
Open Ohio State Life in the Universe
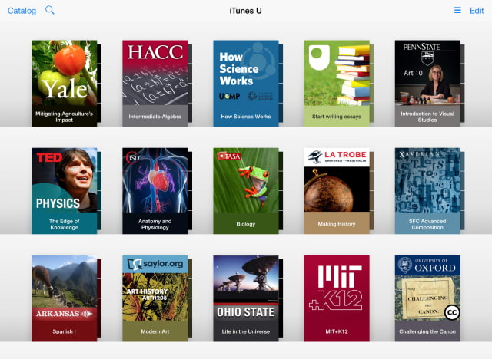246,298
